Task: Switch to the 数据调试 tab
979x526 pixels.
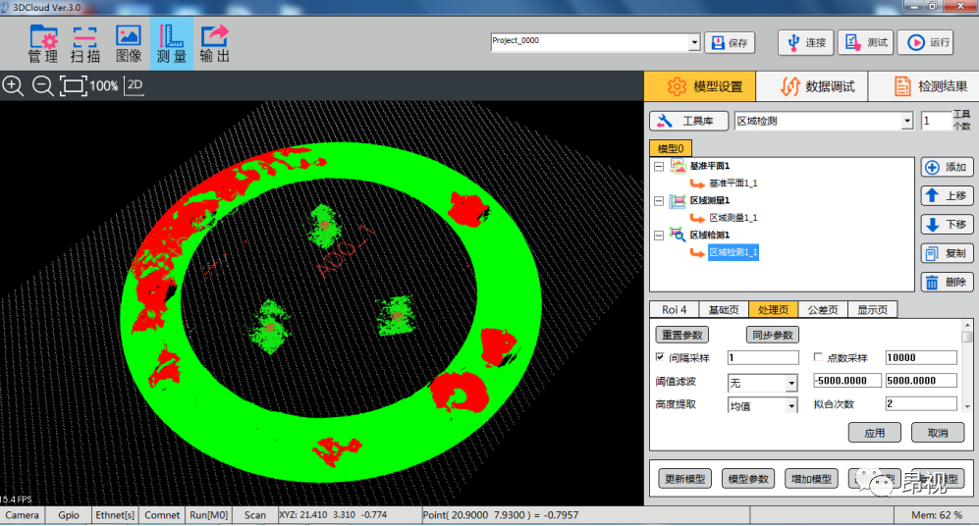Action: 812,86
